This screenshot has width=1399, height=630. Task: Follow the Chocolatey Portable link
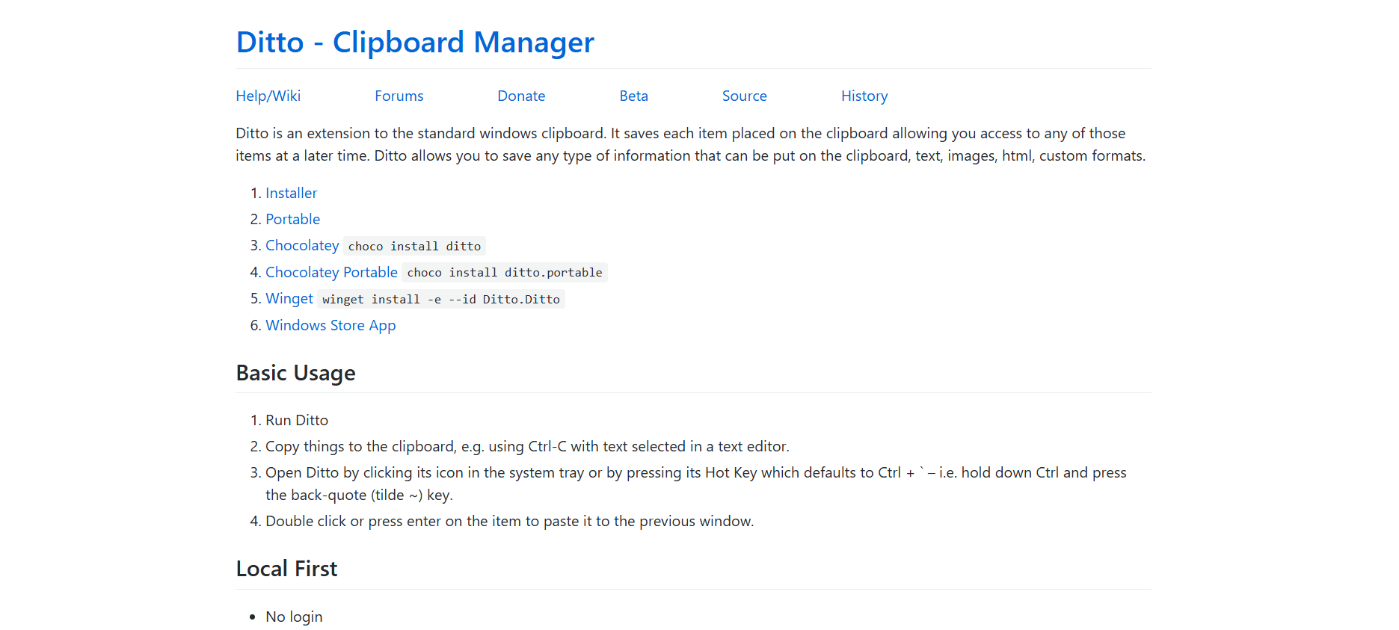pos(331,272)
